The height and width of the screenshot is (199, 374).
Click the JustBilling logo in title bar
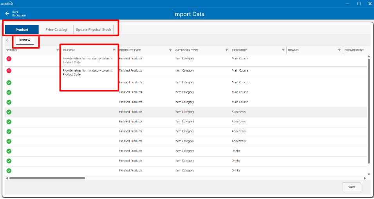7,3
